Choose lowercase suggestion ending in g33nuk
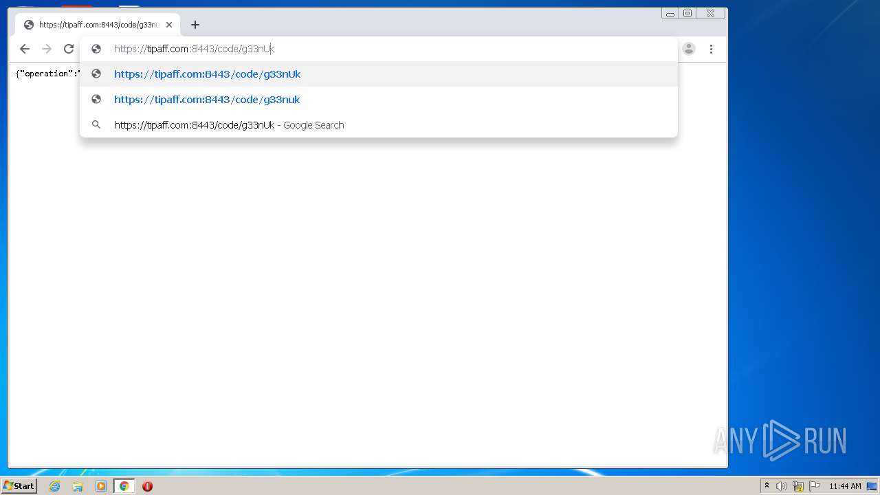Image resolution: width=880 pixels, height=495 pixels. click(379, 100)
